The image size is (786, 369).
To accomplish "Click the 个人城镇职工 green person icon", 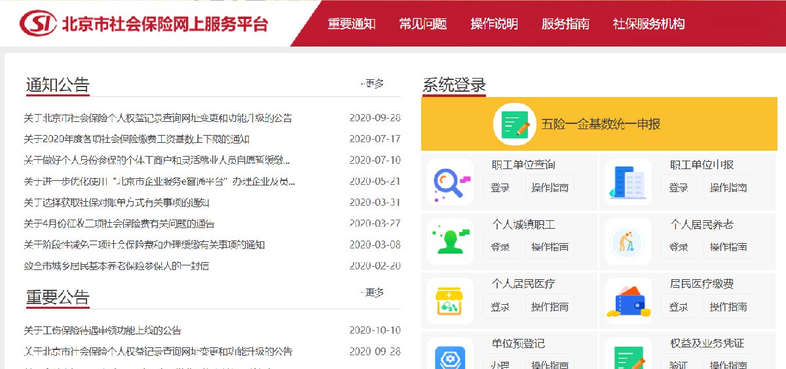I will point(450,241).
